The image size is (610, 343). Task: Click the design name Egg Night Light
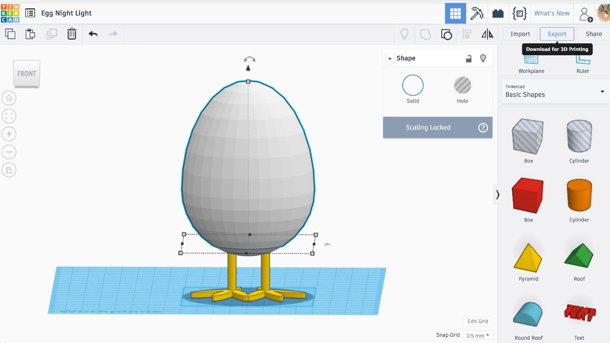pos(66,13)
